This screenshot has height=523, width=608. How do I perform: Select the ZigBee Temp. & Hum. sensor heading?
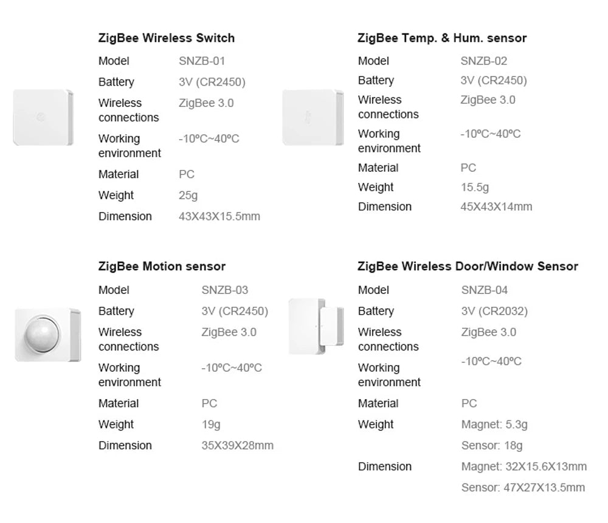point(442,38)
